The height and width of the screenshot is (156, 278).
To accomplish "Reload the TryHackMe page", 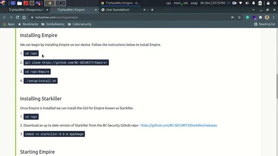I will (17, 17).
